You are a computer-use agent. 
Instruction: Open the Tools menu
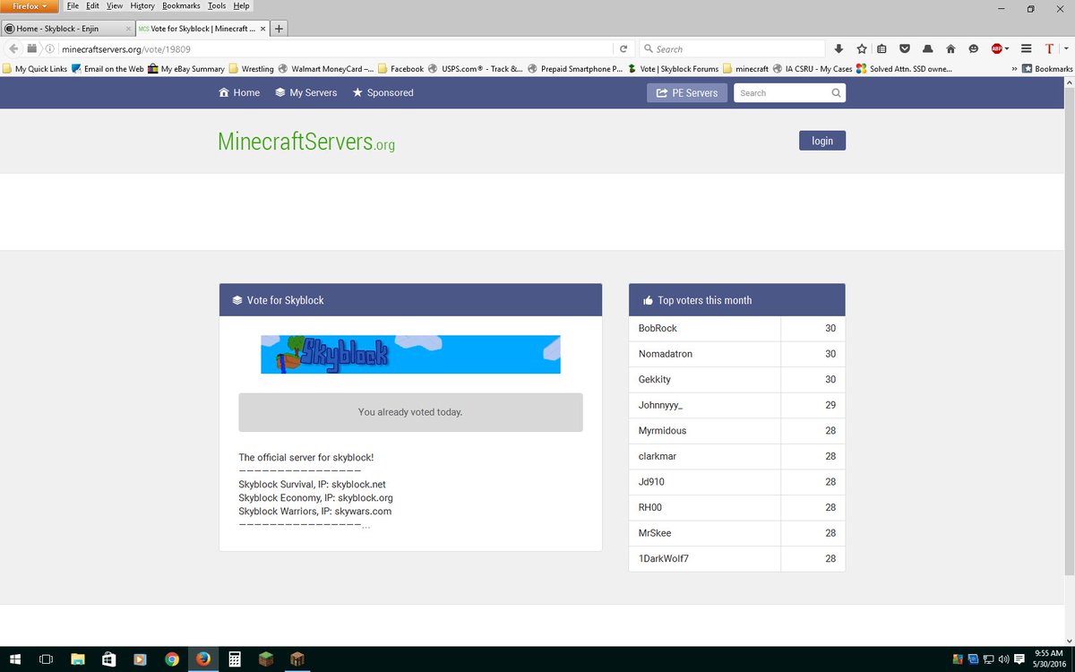coord(217,5)
